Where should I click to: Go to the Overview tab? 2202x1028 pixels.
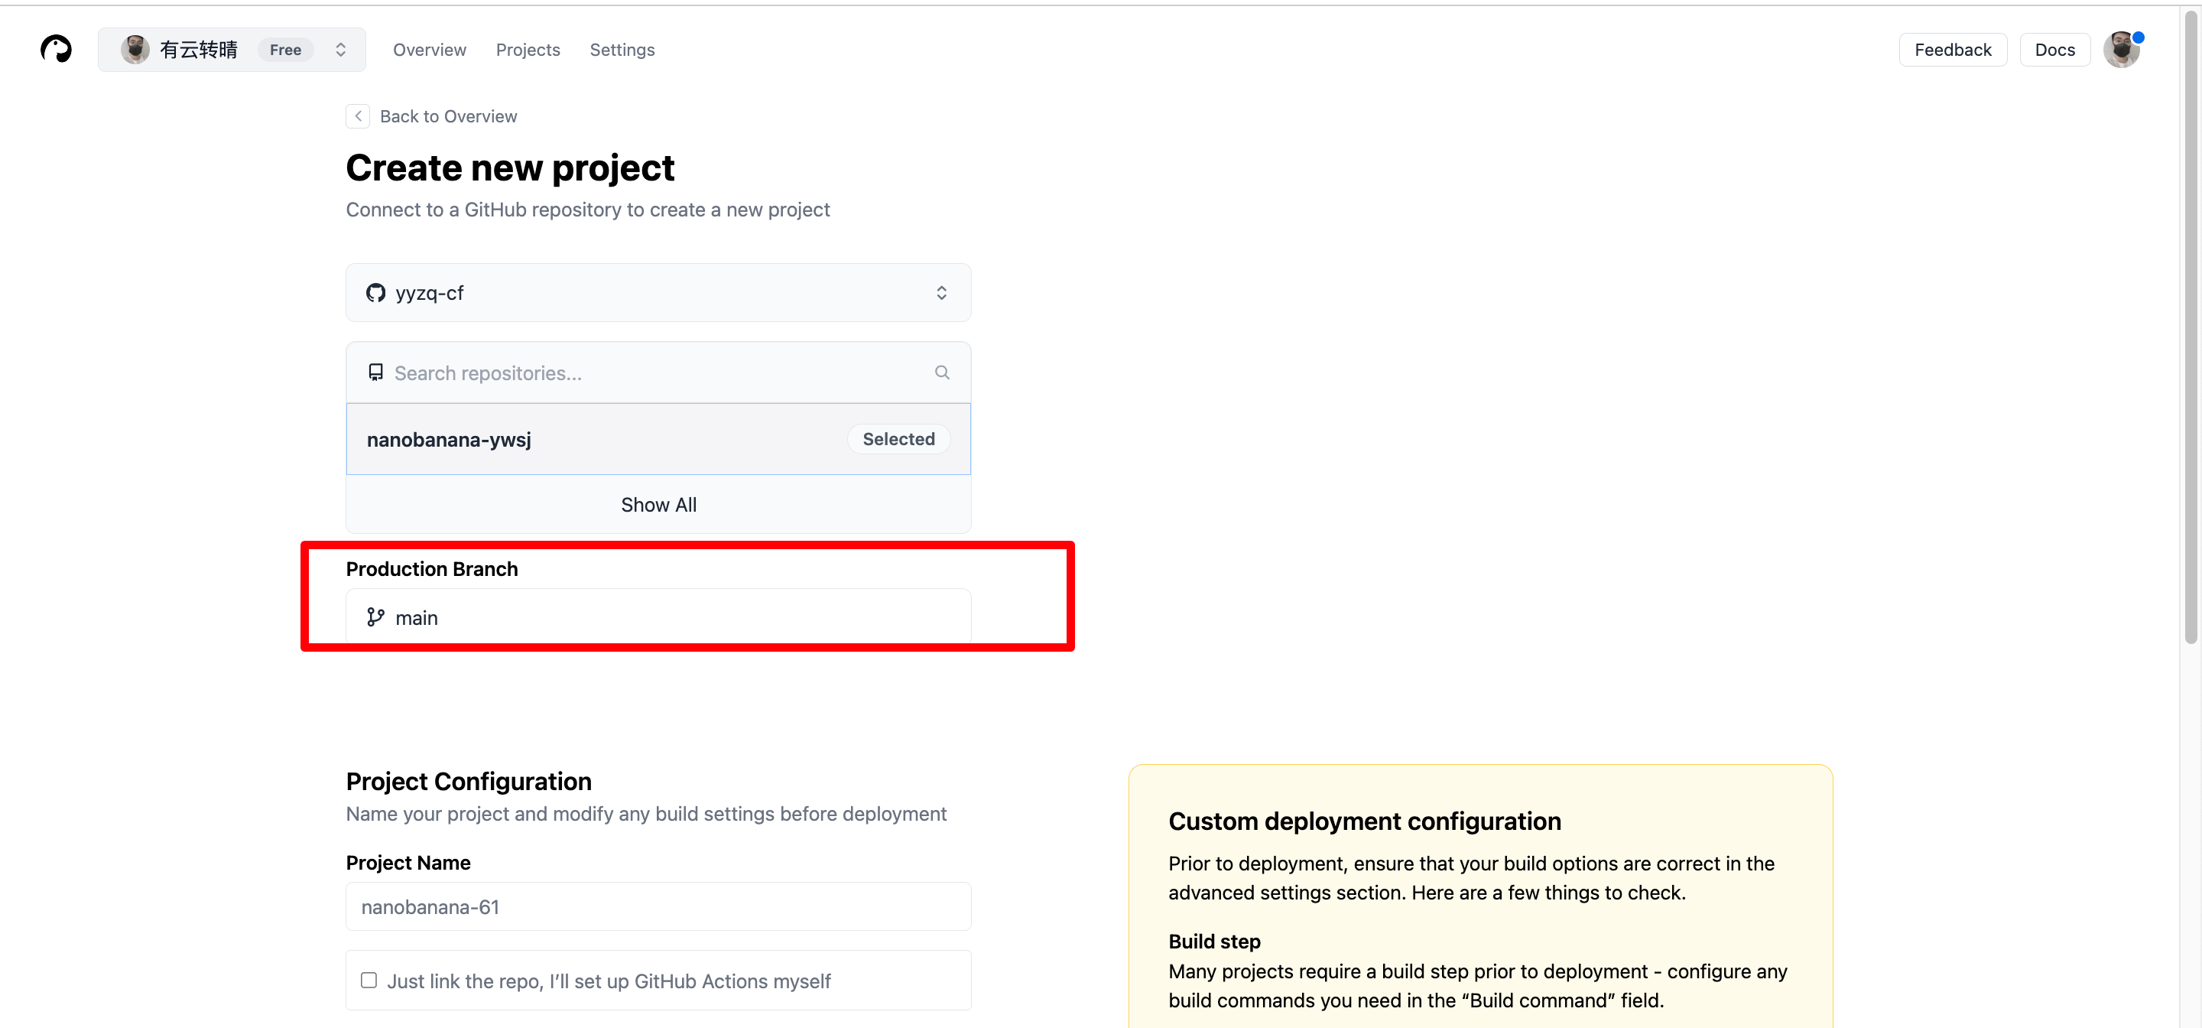[429, 50]
